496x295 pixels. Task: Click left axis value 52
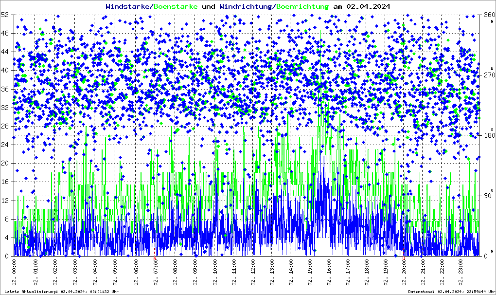pyautogui.click(x=5, y=15)
